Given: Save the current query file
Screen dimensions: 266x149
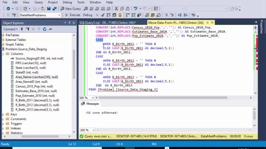Looking at the screenshot, I should [49, 8].
